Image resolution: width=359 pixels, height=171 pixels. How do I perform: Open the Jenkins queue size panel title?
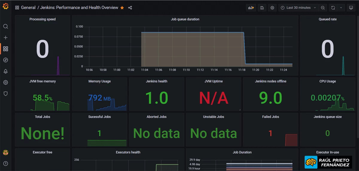(328, 117)
